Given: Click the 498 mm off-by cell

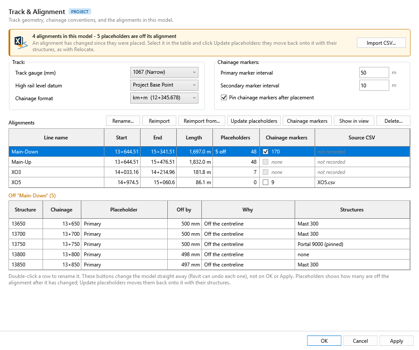Looking at the screenshot, I should [x=184, y=254].
